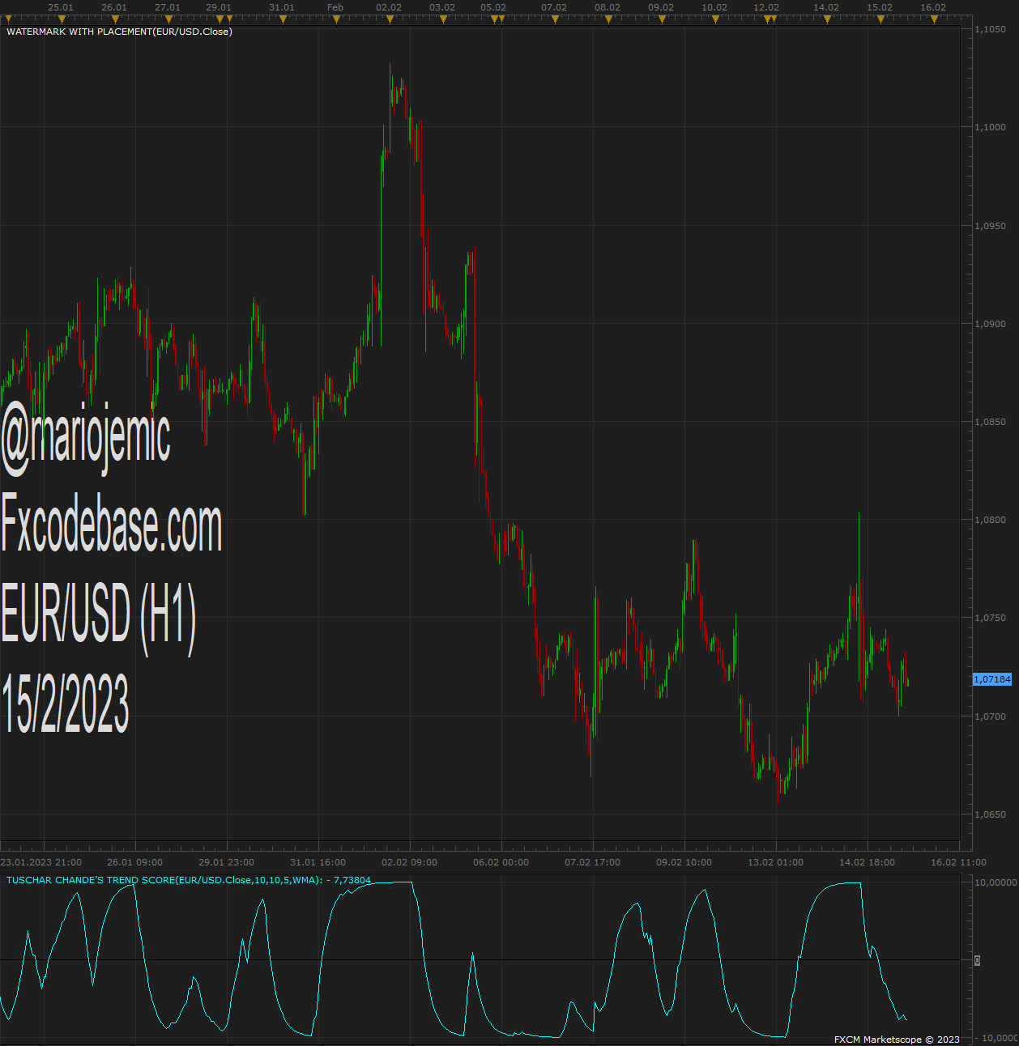Select the Tuschar Chande's Trend Score indicator label
1019x1046 pixels.
[x=189, y=880]
